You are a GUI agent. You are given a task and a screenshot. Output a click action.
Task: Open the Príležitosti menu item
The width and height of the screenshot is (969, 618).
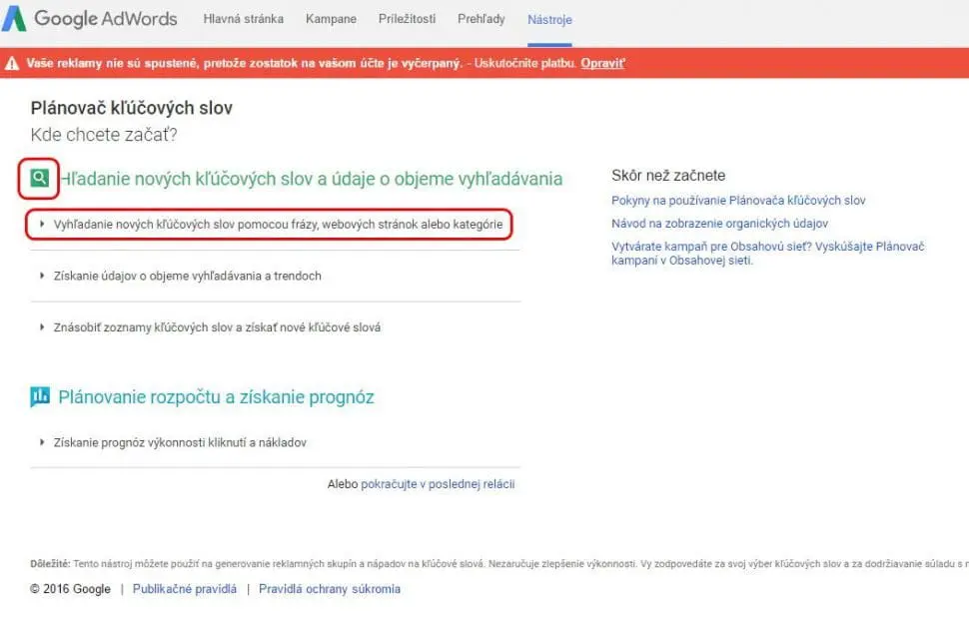coord(407,18)
